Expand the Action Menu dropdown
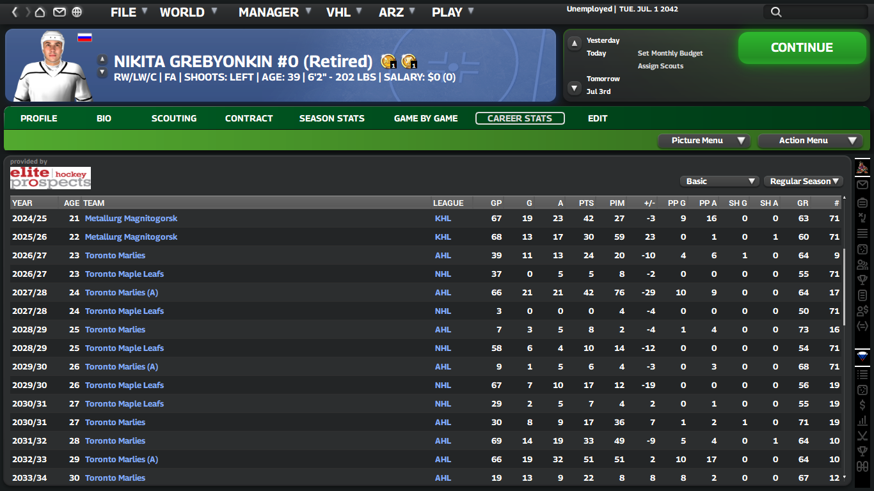Image resolution: width=874 pixels, height=491 pixels. (810, 141)
